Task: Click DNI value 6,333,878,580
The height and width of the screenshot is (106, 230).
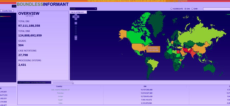Action: (x=147, y=103)
